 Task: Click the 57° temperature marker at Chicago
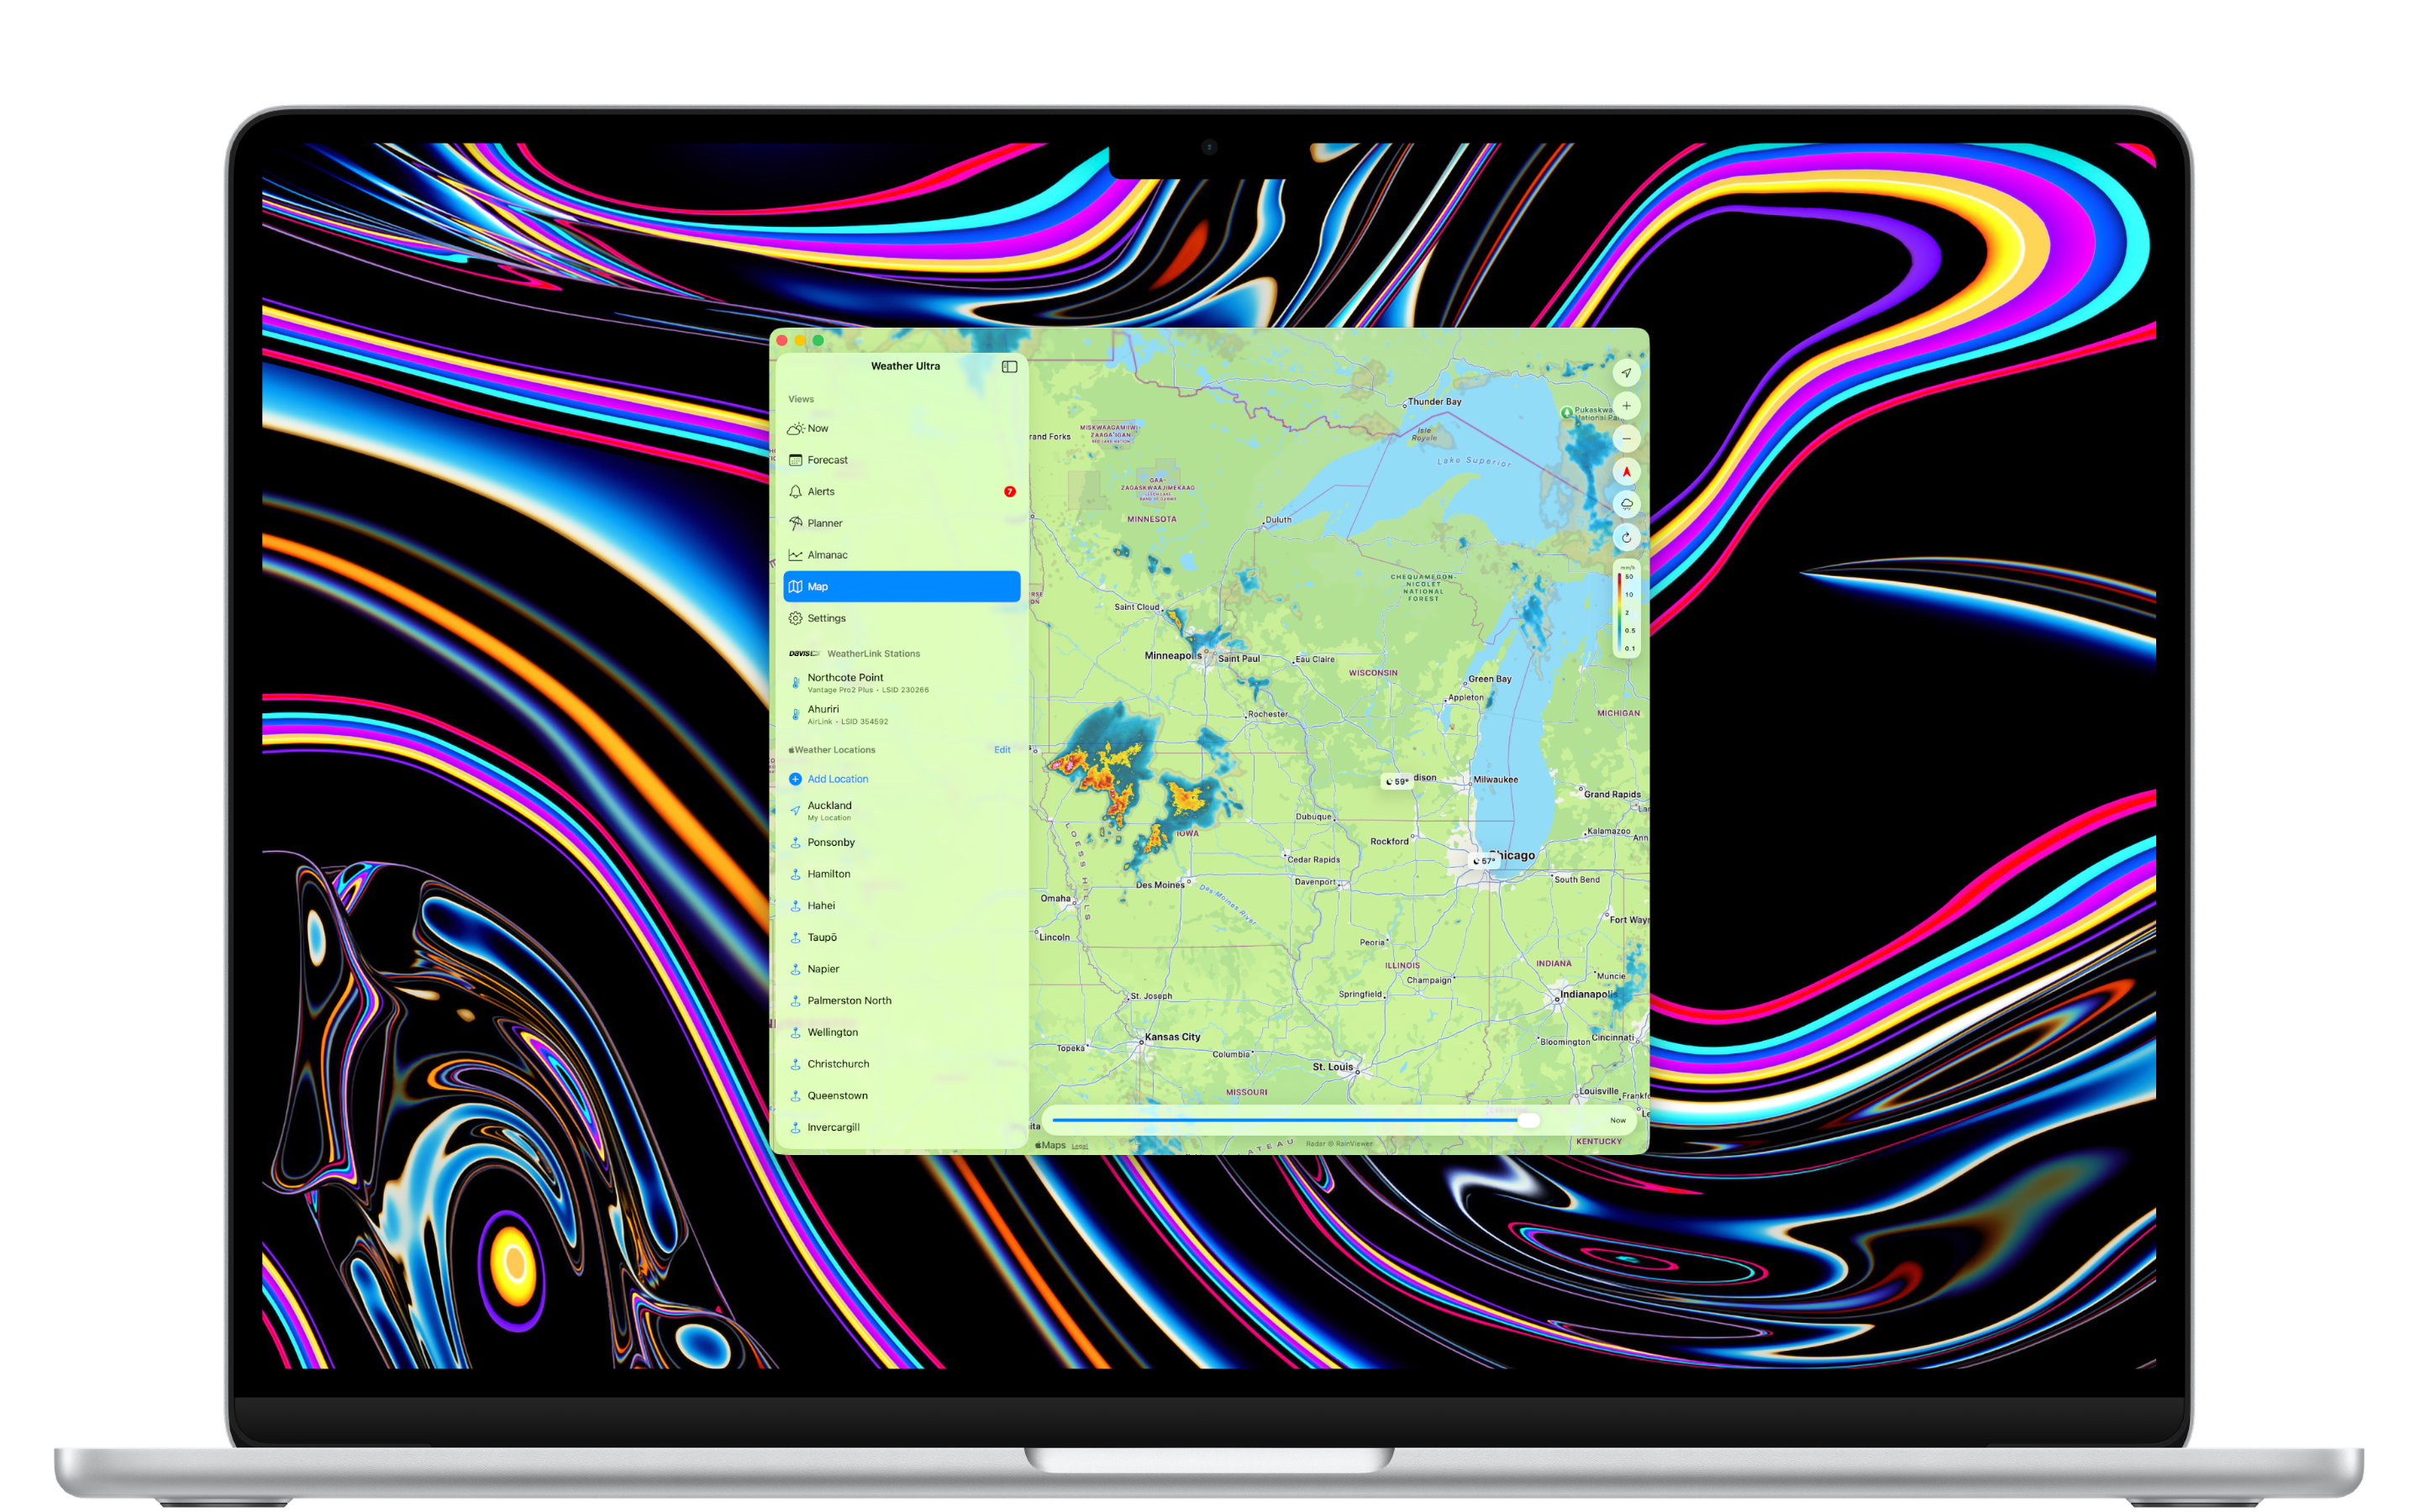click(1483, 861)
